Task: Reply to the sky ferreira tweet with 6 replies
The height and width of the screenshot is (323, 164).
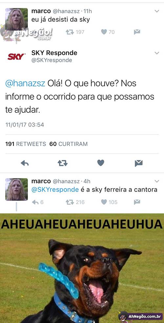Action: pyautogui.click(x=35, y=202)
